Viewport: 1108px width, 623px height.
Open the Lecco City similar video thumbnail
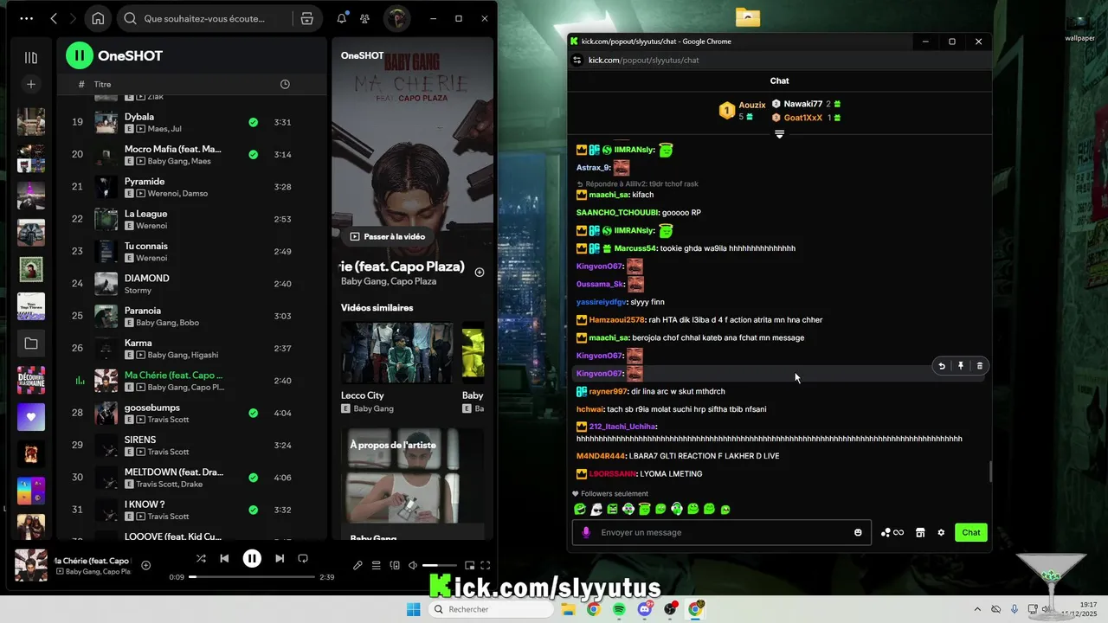[x=396, y=352]
